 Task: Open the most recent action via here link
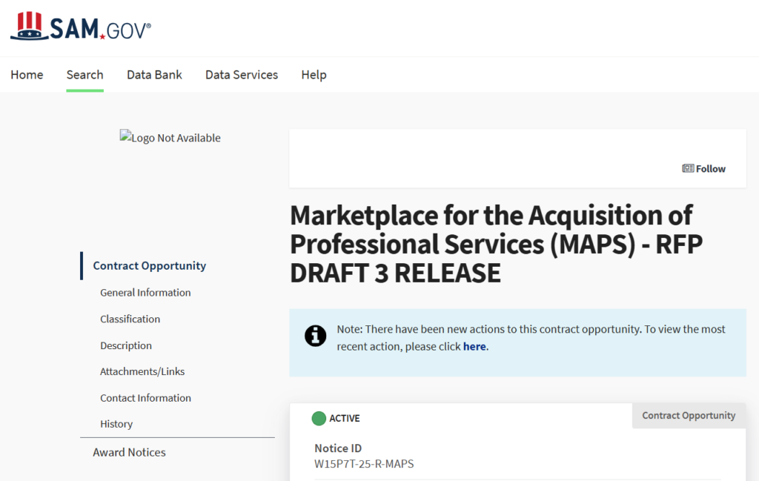[474, 345]
